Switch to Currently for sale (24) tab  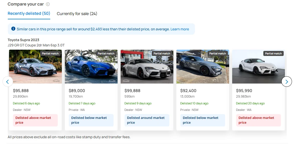tap(77, 14)
